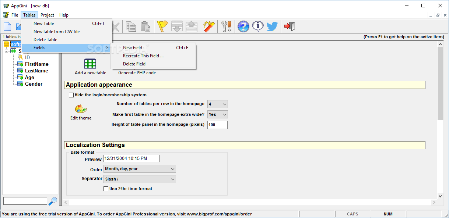Click the vertical scrollbar up arrow
The image size is (449, 218).
[x=440, y=44]
